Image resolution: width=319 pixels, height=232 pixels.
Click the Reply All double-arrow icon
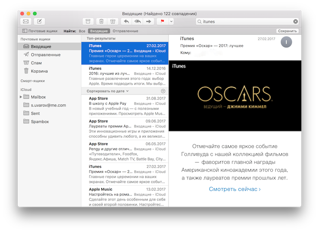[137, 21]
